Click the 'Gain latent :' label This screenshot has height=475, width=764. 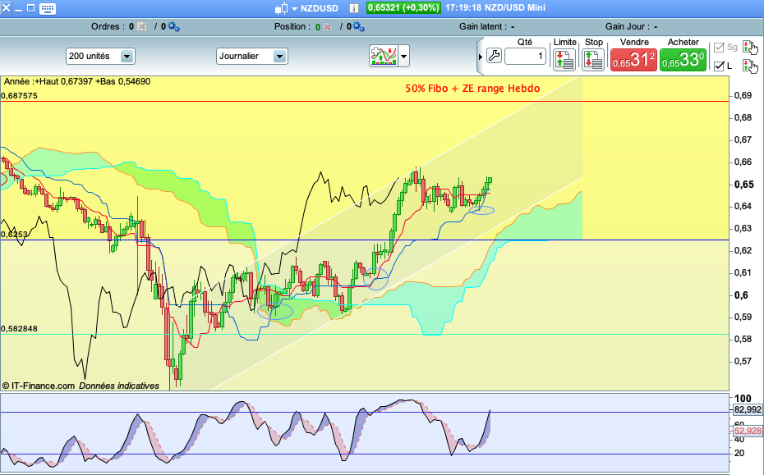[483, 27]
